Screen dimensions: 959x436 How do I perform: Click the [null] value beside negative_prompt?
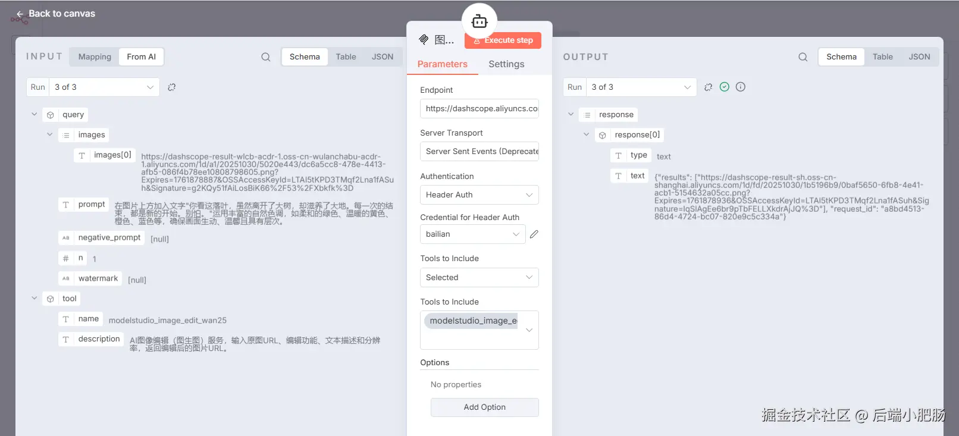[160, 239]
